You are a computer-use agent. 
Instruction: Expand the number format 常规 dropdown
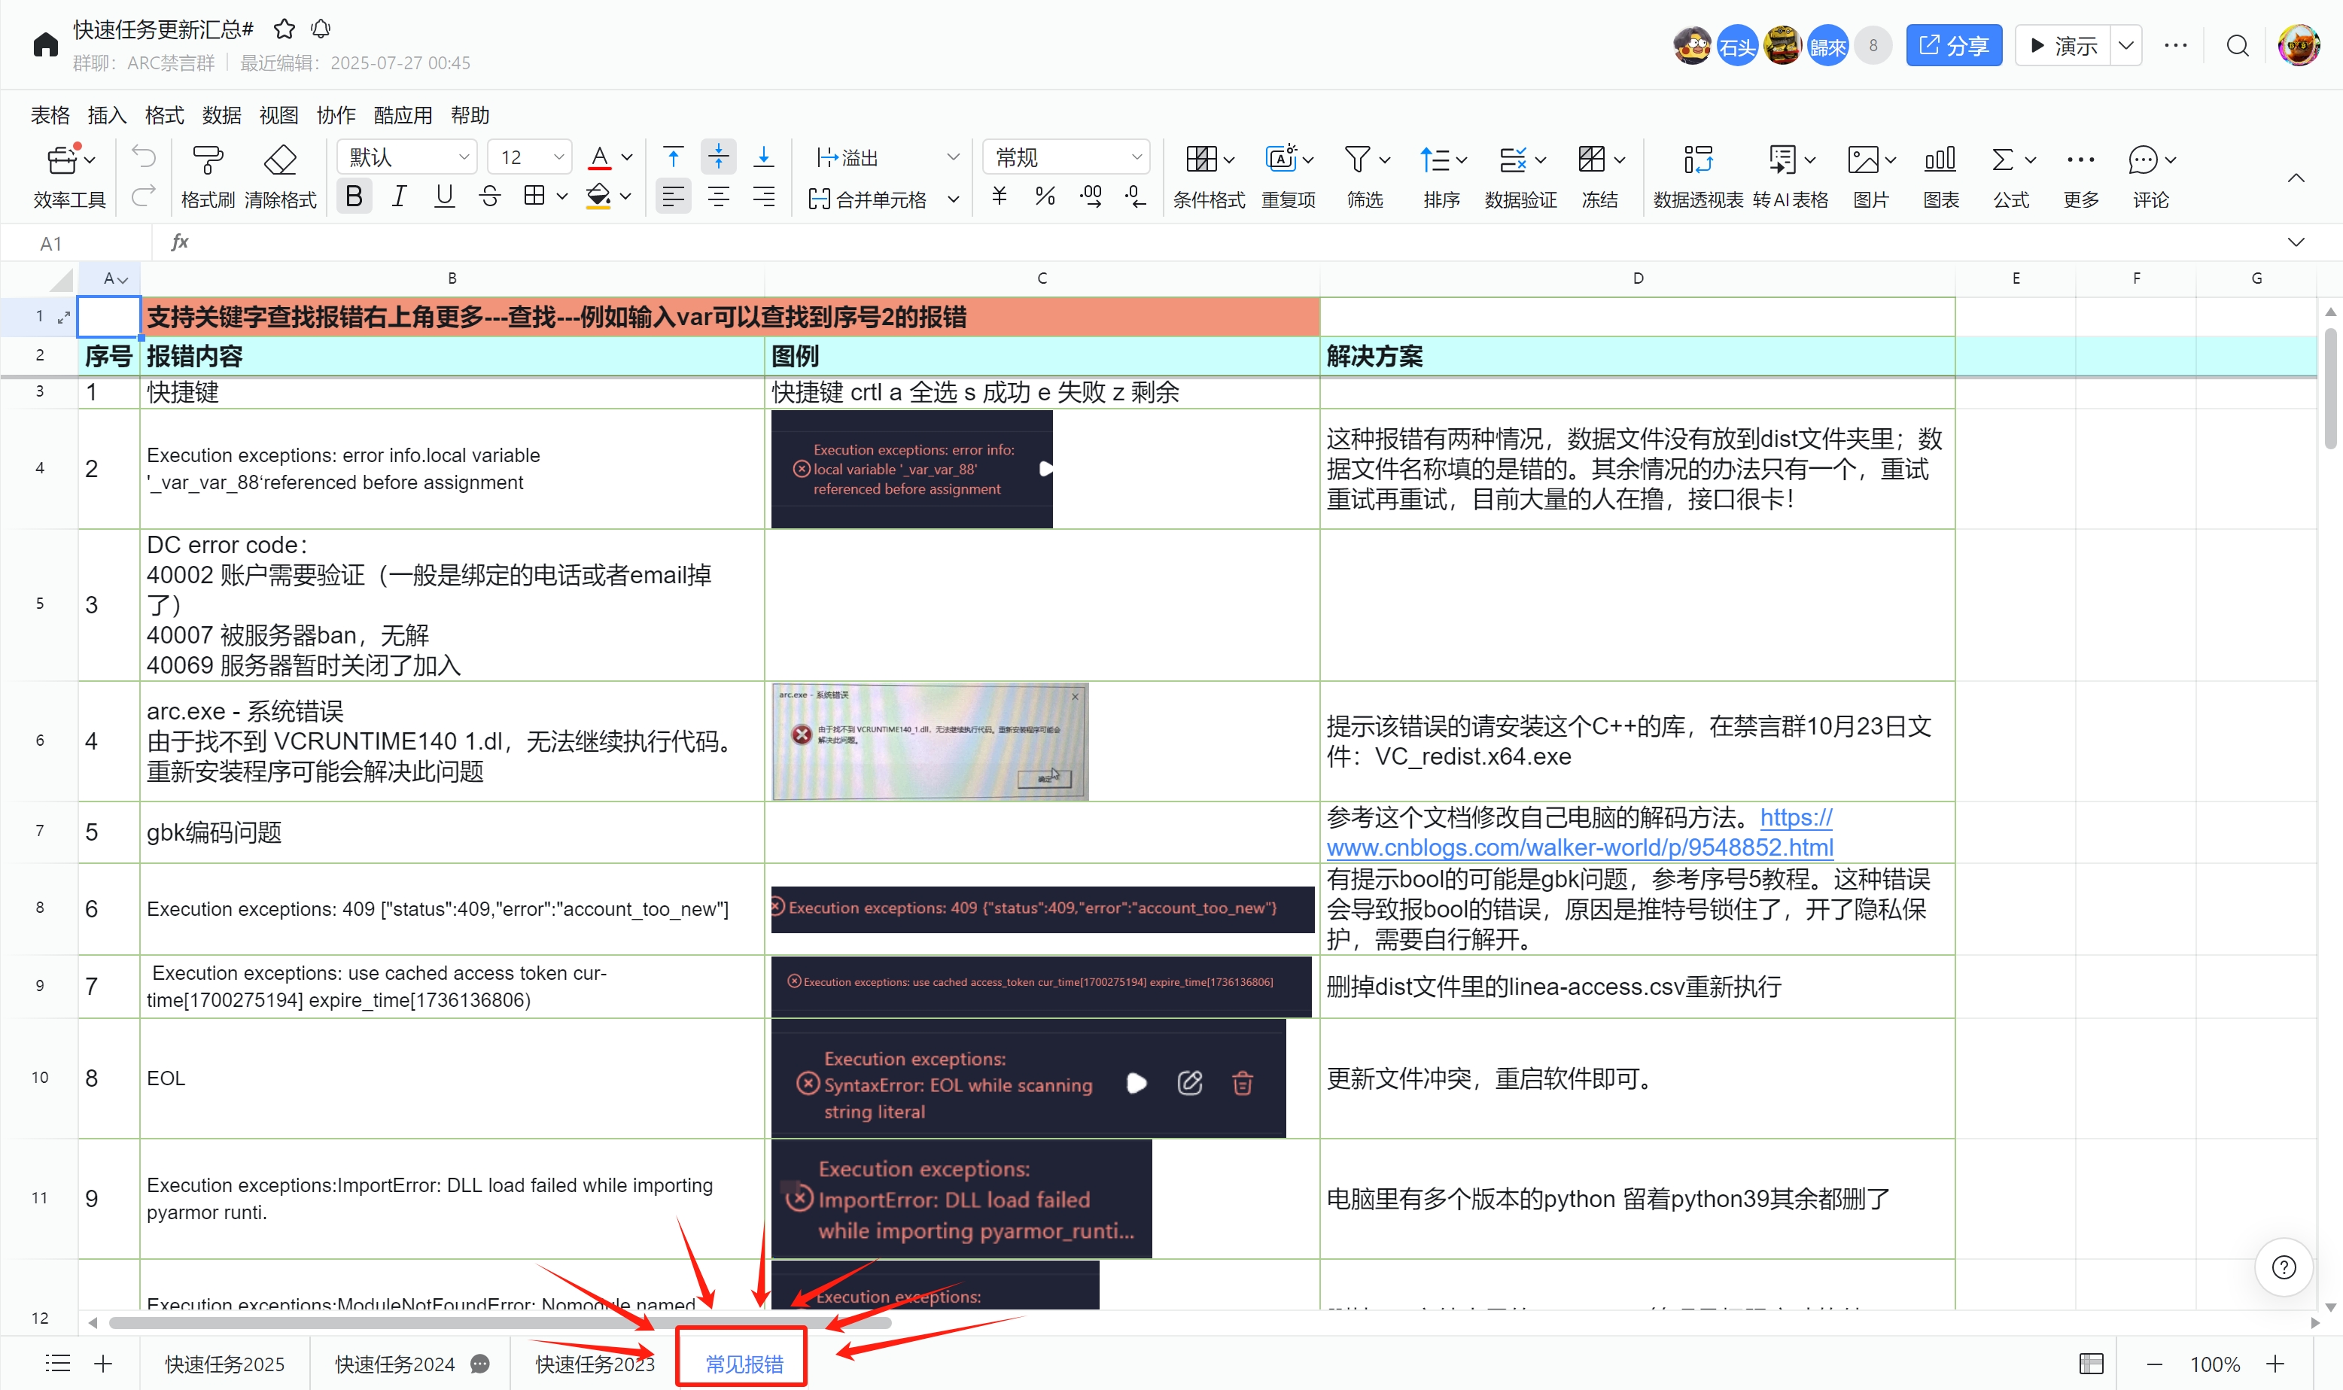(x=1067, y=157)
